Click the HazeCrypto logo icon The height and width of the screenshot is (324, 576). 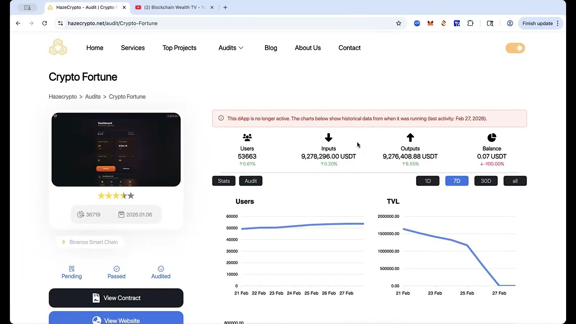[x=58, y=47]
